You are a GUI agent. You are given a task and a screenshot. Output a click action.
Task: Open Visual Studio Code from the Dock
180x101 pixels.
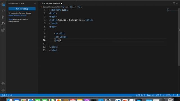[118, 100]
